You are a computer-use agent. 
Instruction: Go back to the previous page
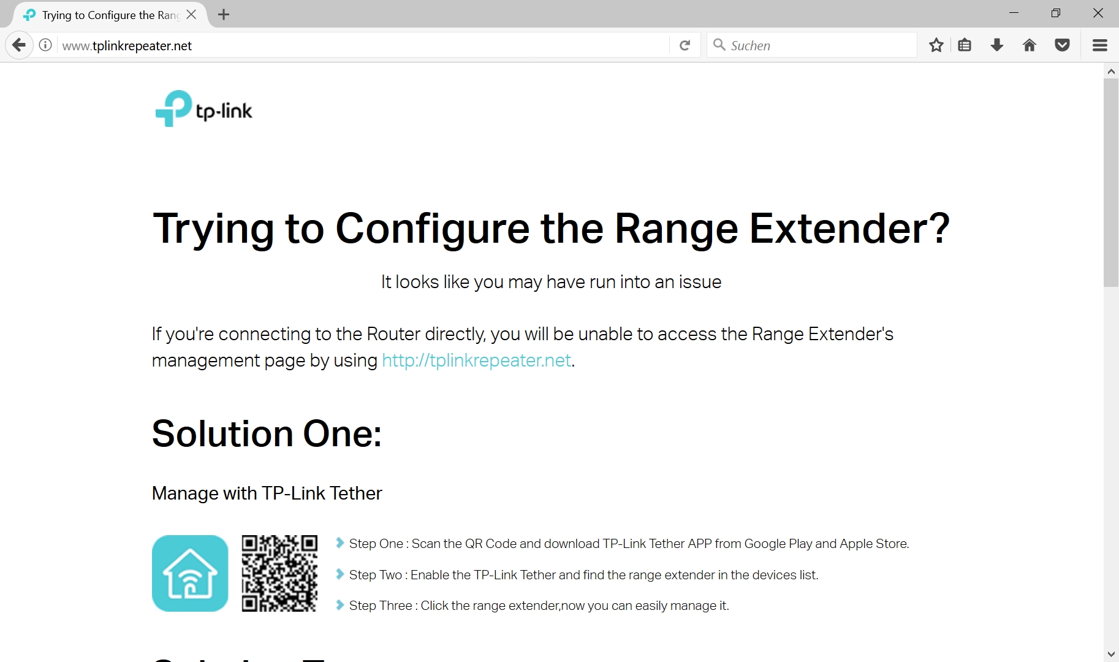[20, 45]
